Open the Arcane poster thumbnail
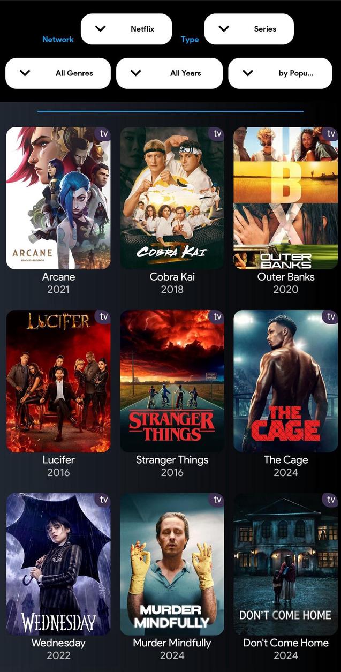The image size is (341, 672). click(58, 198)
